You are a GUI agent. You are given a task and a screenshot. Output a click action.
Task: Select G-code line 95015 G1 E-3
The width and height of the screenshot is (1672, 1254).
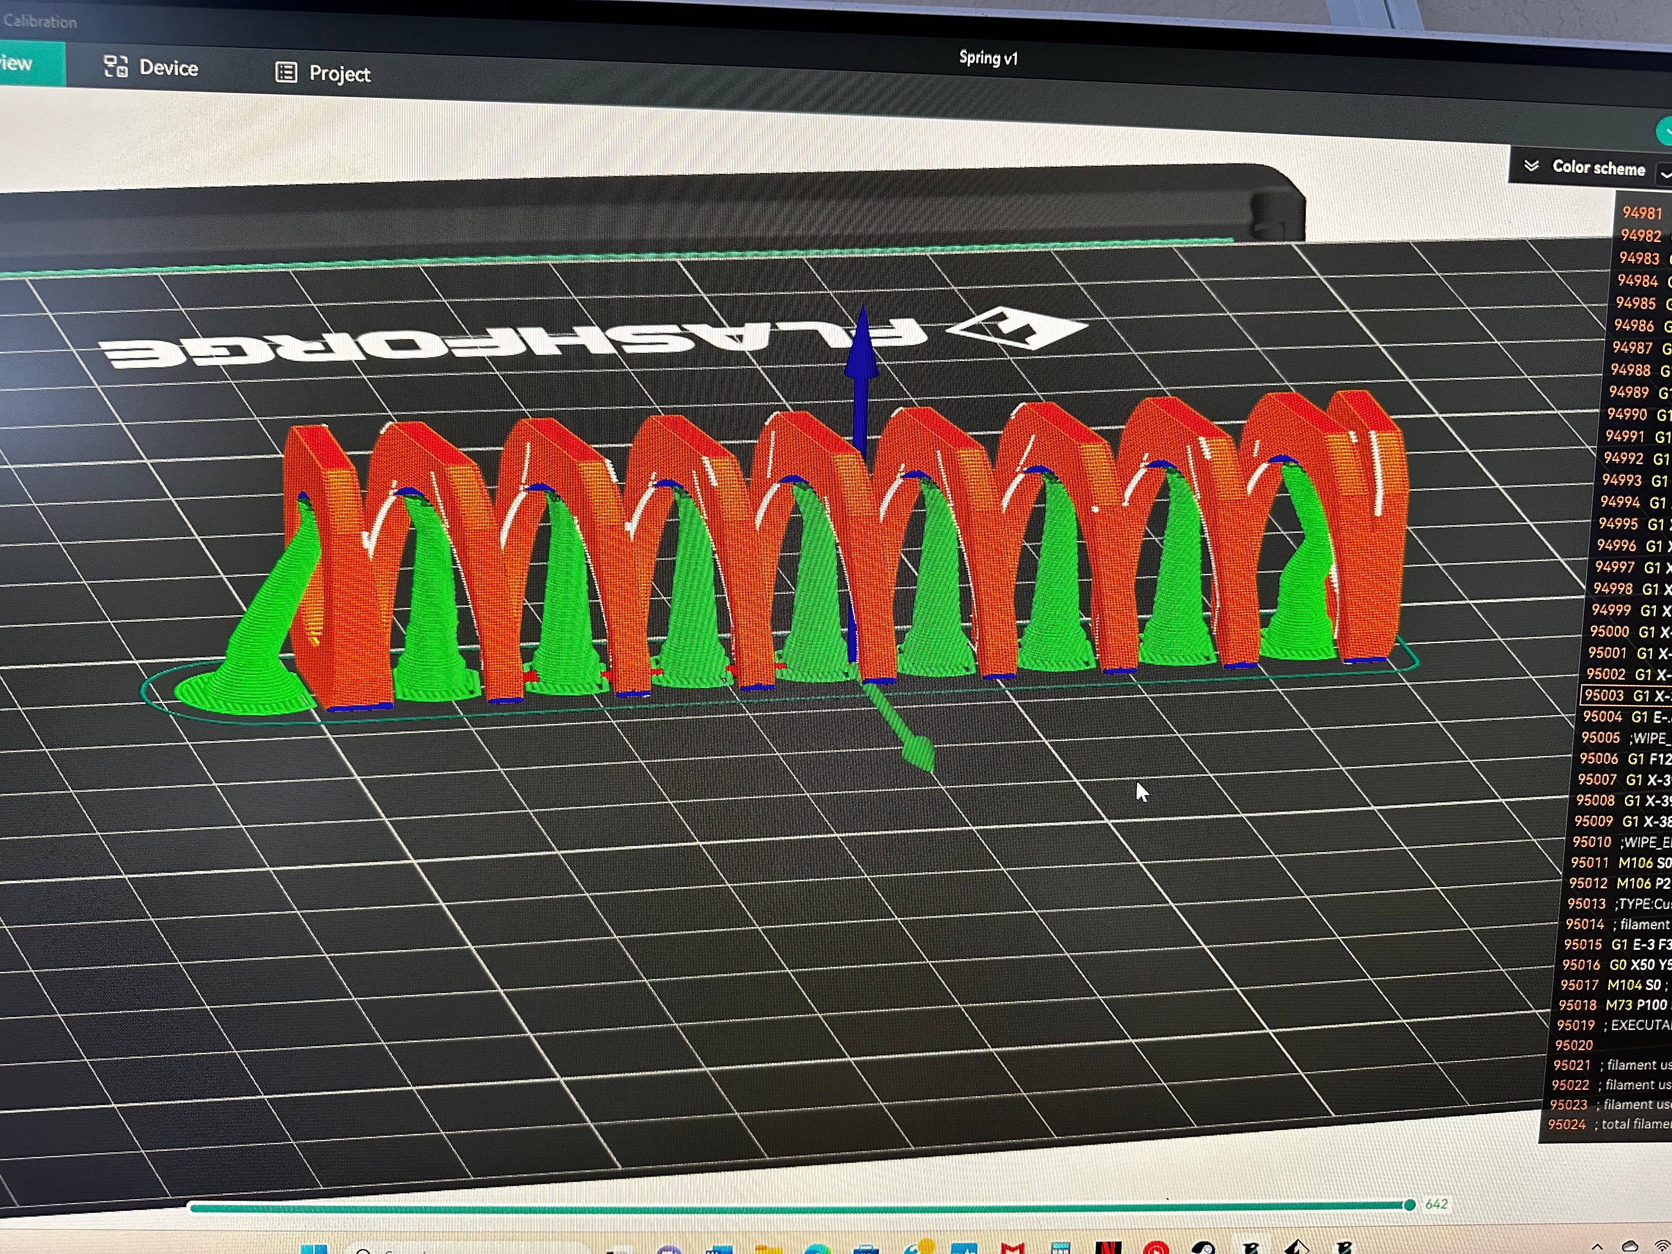coord(1618,944)
